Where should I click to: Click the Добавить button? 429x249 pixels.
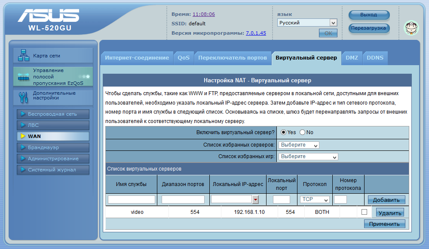(x=386, y=200)
